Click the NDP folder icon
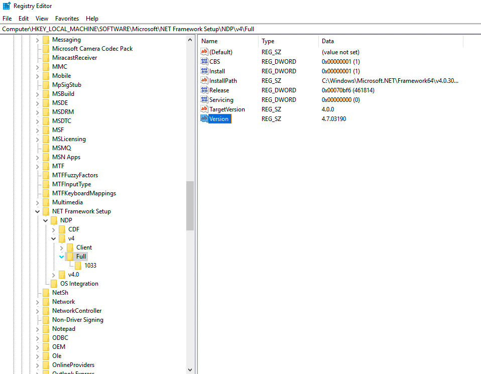Image resolution: width=481 pixels, height=374 pixels. [54, 220]
